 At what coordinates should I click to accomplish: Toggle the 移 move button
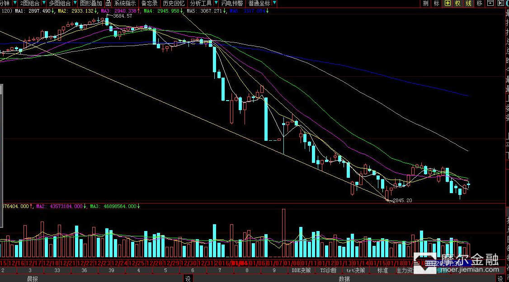[479, 4]
